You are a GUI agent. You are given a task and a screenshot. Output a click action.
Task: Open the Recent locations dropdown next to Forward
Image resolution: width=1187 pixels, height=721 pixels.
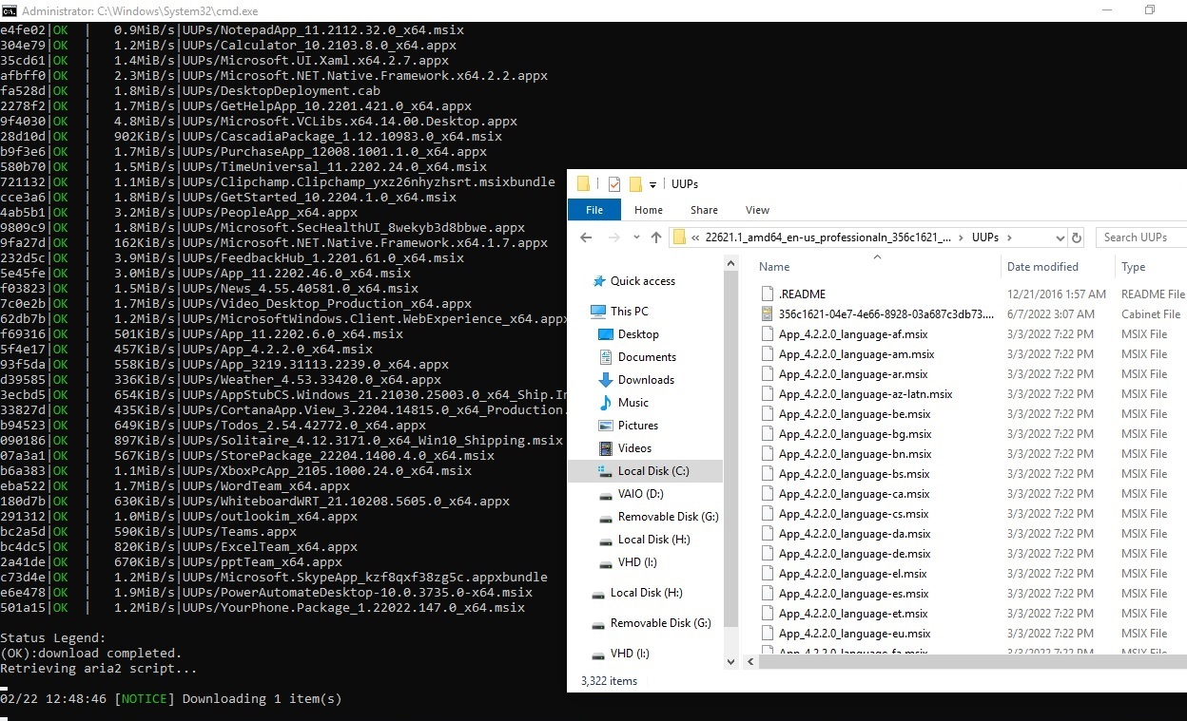pyautogui.click(x=635, y=237)
